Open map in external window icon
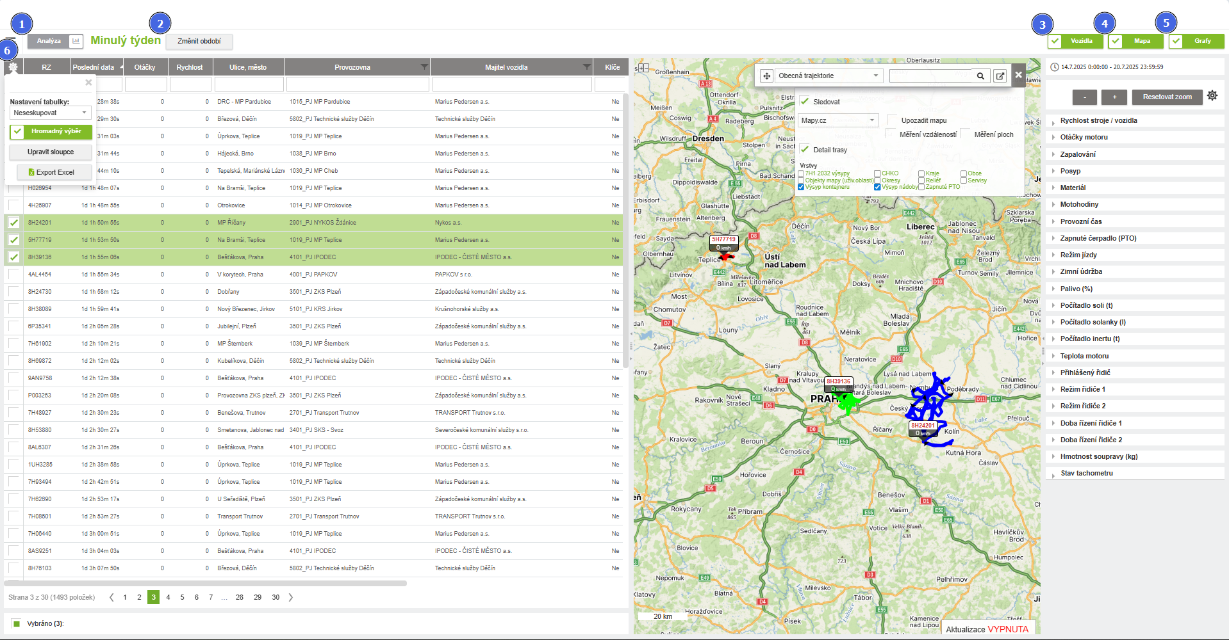Screen dimensions: 1229x640 1000,76
